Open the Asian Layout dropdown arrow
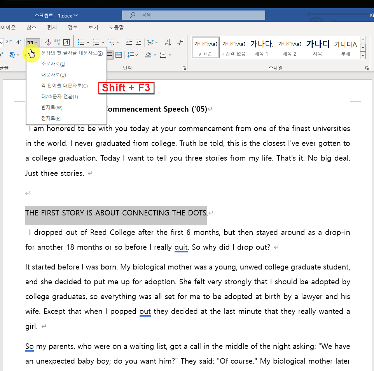Viewport: 374px width, 371px height. click(x=156, y=42)
